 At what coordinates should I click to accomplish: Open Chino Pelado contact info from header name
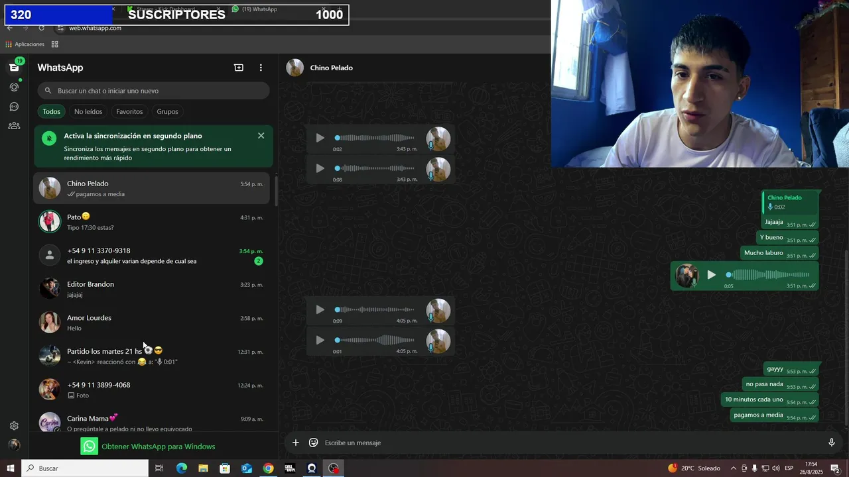[332, 68]
